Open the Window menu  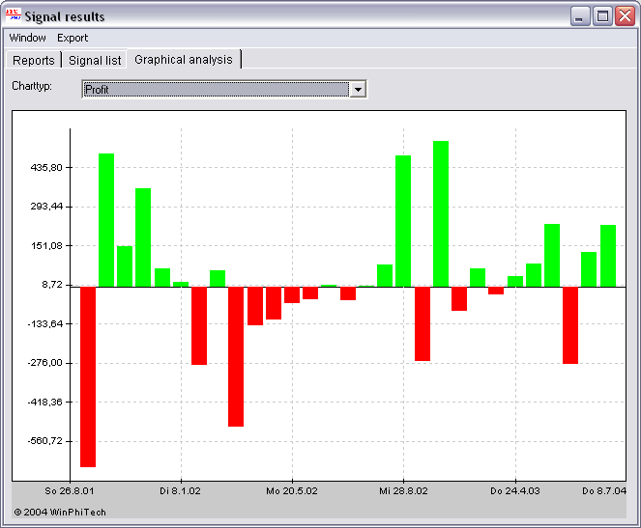27,38
